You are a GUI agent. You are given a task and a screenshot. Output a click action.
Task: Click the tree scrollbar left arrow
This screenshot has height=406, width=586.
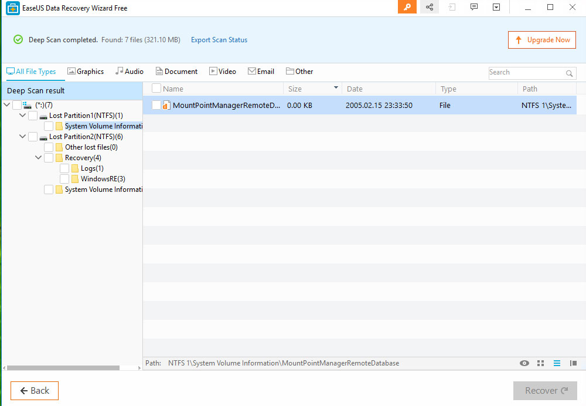pyautogui.click(x=4, y=368)
